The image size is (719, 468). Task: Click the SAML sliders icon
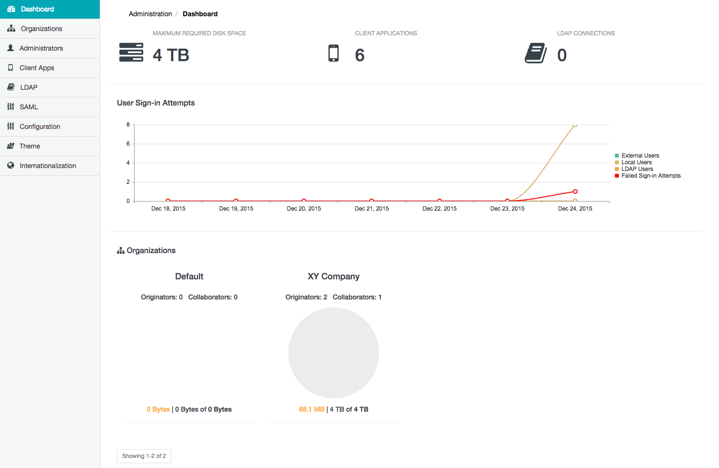(x=11, y=107)
